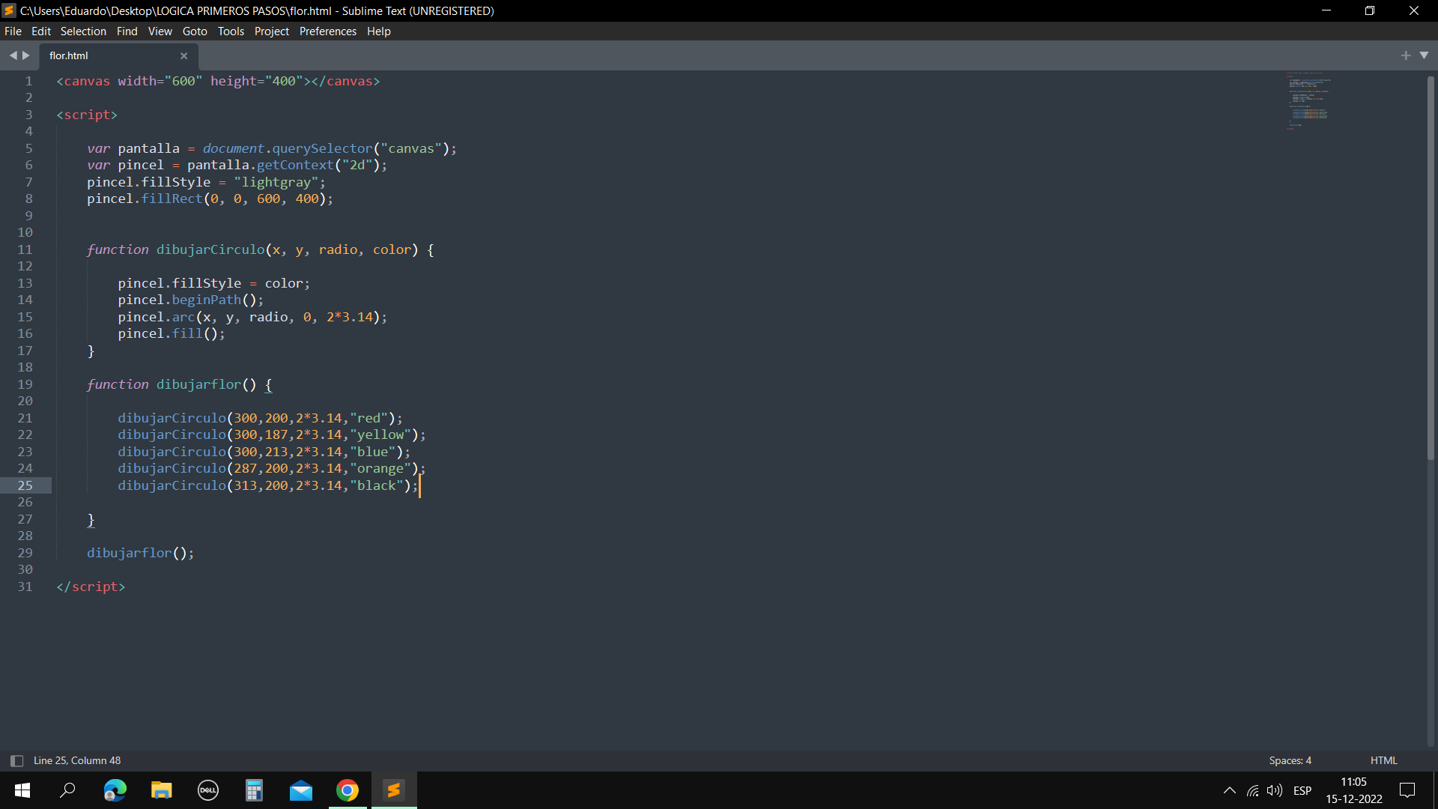Go to next tab with right arrow
Screen dimensions: 1438x809
[26, 55]
